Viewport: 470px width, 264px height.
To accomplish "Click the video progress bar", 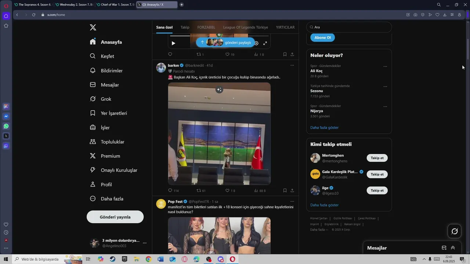I will (x=219, y=36).
